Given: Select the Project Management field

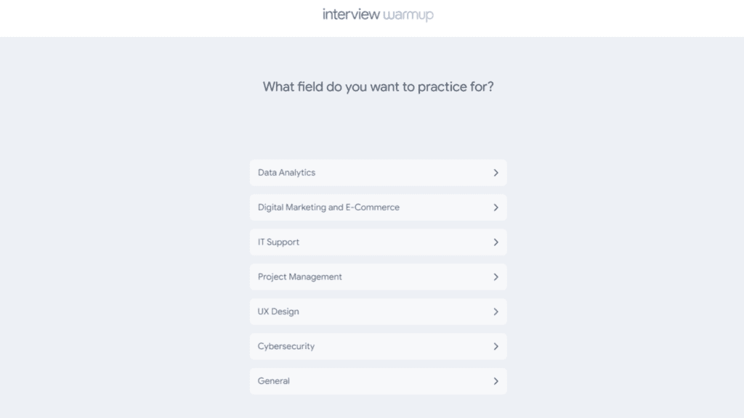Looking at the screenshot, I should coord(378,276).
